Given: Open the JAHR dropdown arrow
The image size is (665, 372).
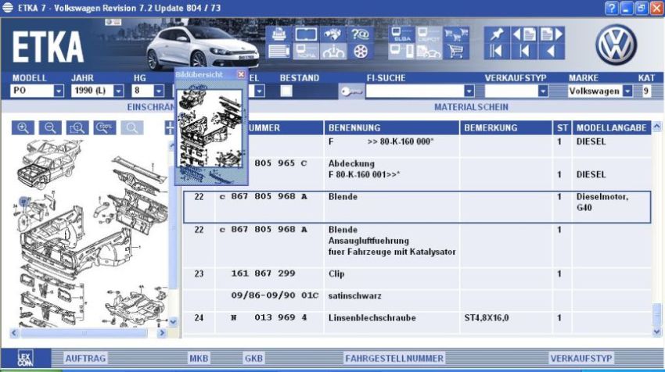Looking at the screenshot, I should (118, 91).
